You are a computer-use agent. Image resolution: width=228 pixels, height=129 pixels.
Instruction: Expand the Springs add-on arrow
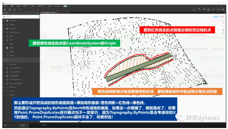click(x=4, y=95)
